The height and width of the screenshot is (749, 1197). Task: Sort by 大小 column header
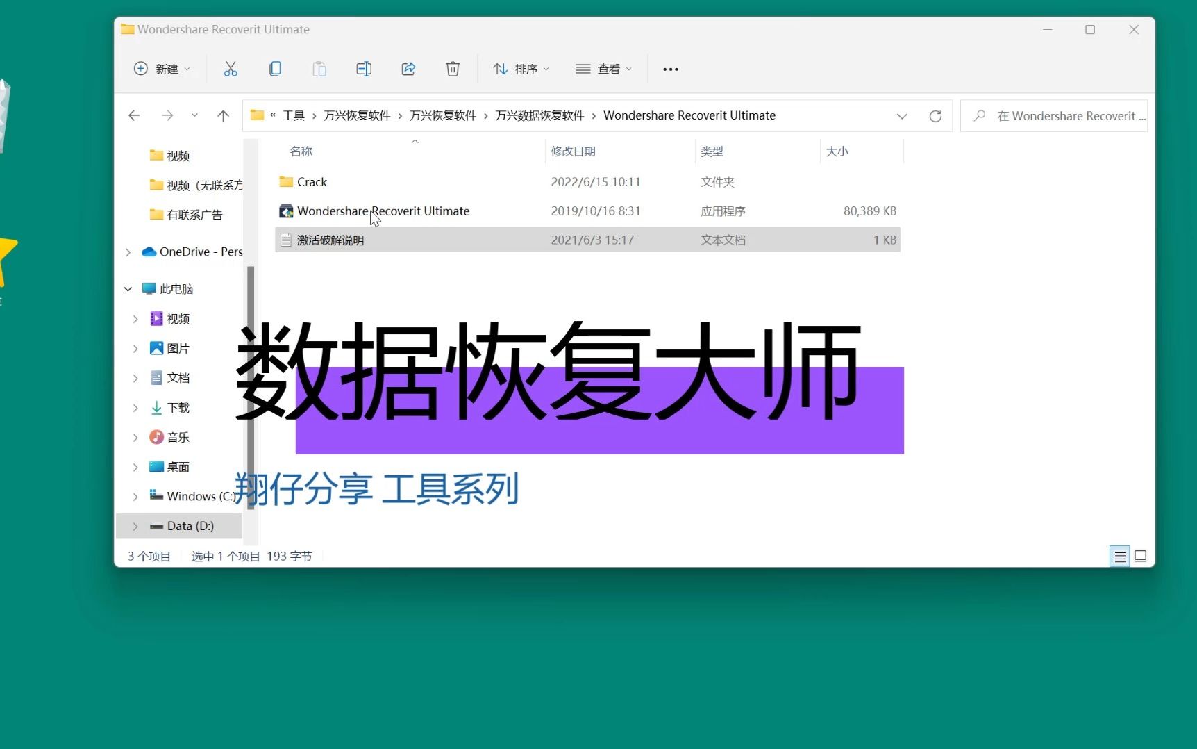pos(837,151)
